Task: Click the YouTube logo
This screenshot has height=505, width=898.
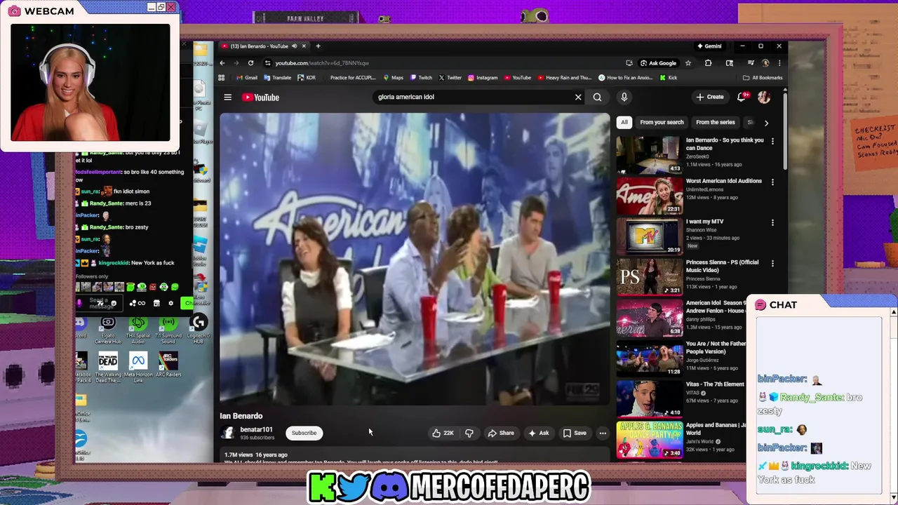Action: point(261,97)
